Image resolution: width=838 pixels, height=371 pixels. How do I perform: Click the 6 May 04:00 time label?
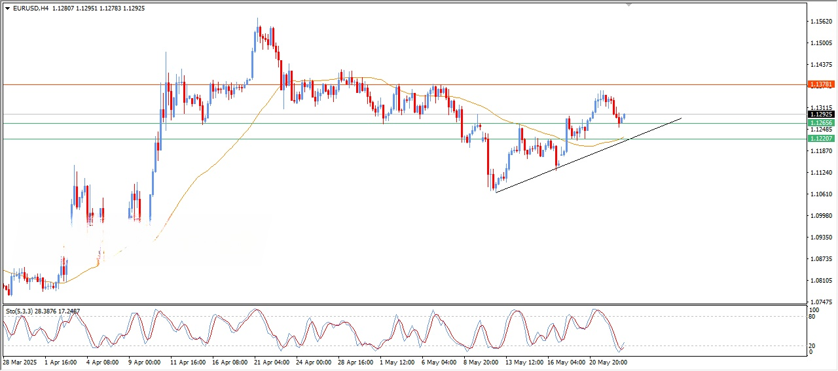point(439,362)
